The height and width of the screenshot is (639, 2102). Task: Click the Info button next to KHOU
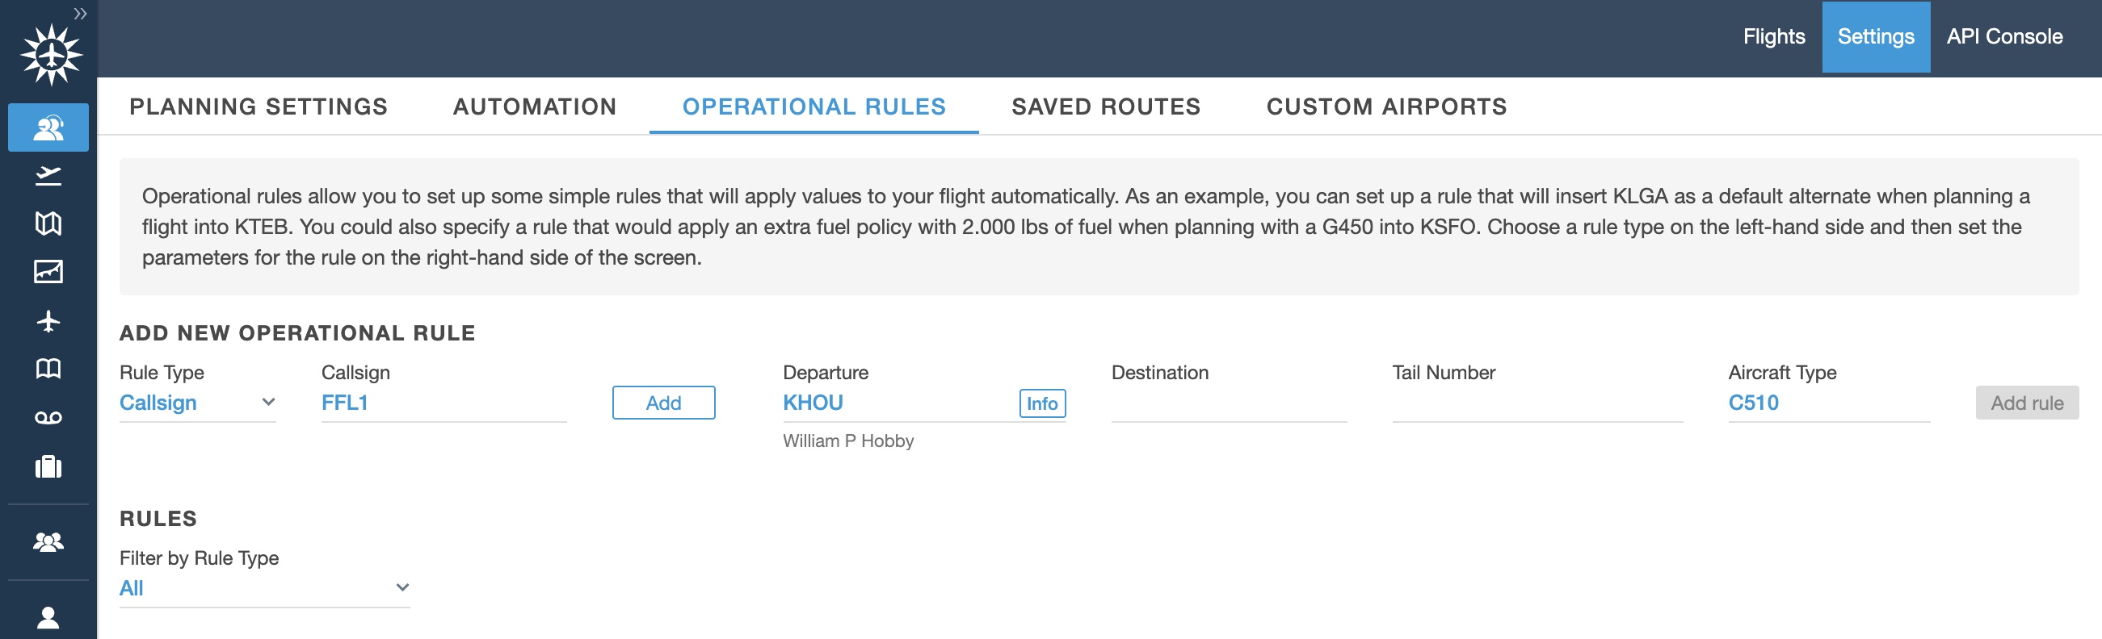[1041, 403]
